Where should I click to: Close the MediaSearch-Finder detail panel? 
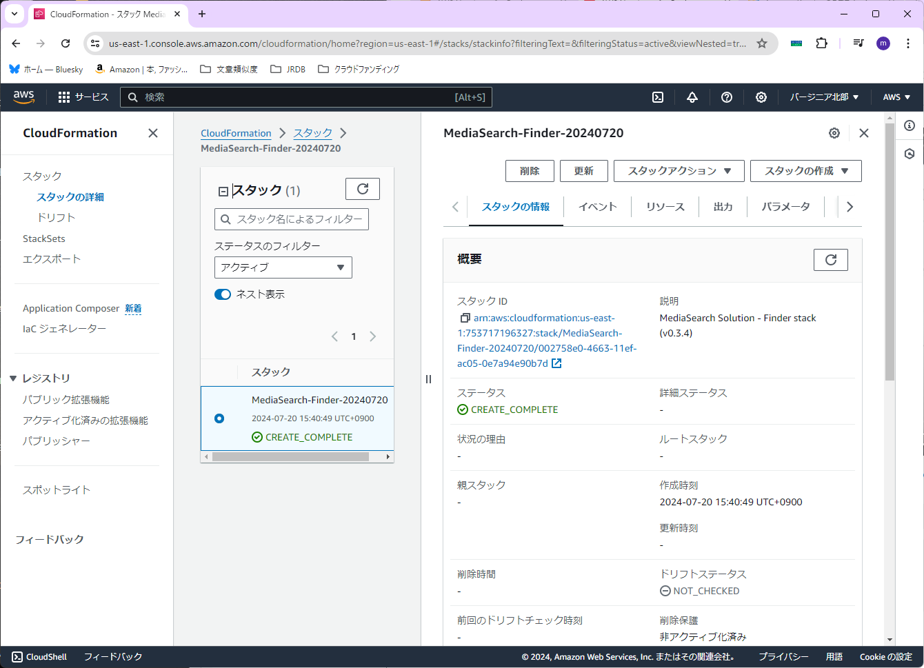pyautogui.click(x=864, y=133)
